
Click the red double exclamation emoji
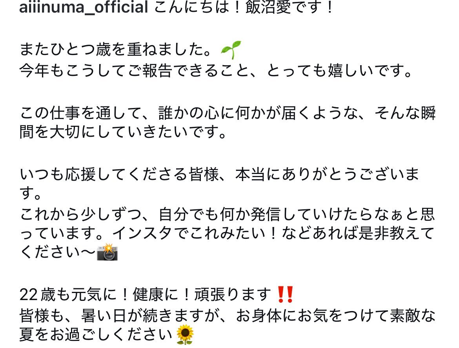tap(285, 295)
